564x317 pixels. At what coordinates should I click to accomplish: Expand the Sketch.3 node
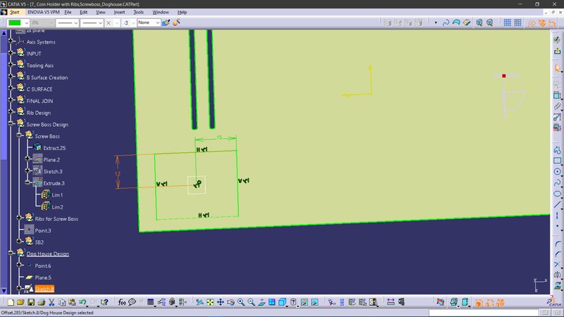point(27,170)
